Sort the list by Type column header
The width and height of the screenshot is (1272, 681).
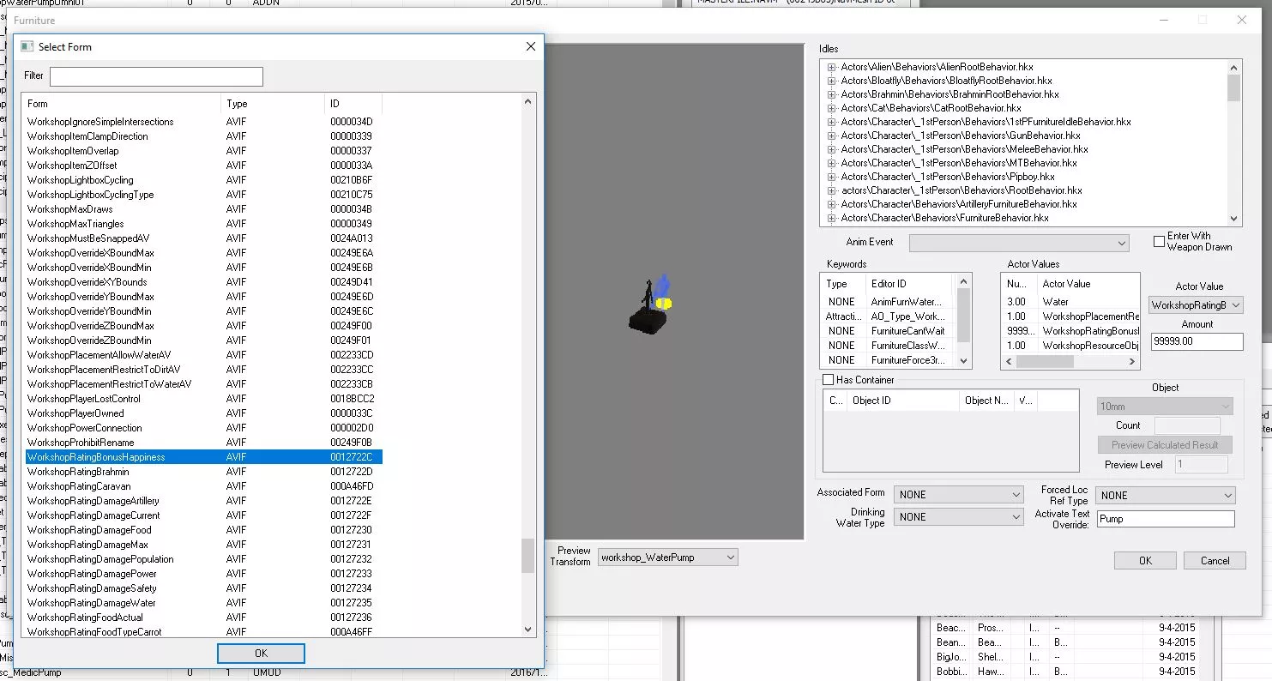tap(272, 104)
